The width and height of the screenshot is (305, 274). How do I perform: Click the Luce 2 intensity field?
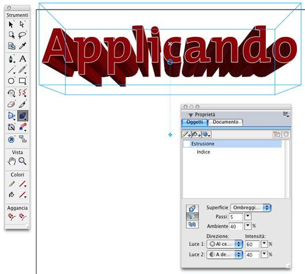(252, 255)
